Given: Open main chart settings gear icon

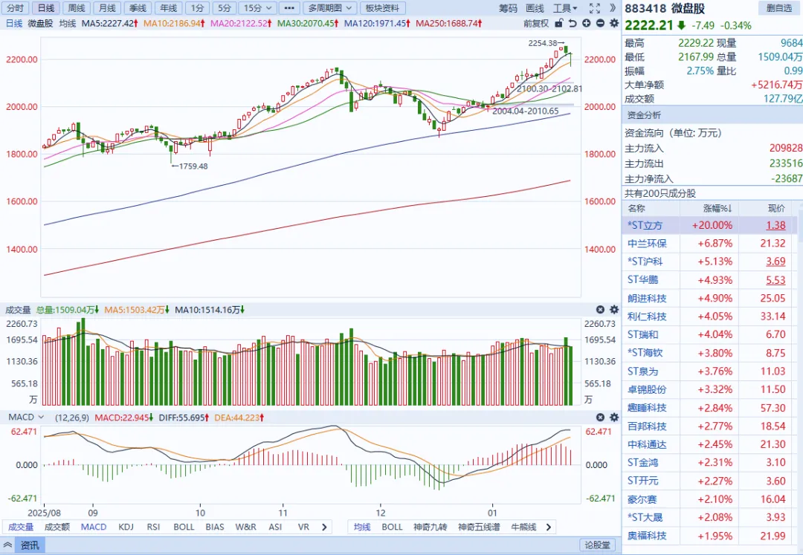Looking at the screenshot, I should [x=614, y=23].
